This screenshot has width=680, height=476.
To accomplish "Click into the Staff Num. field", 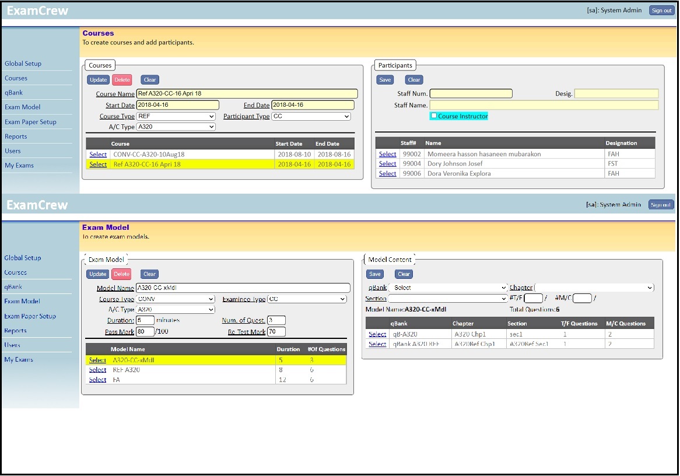I will pos(471,94).
